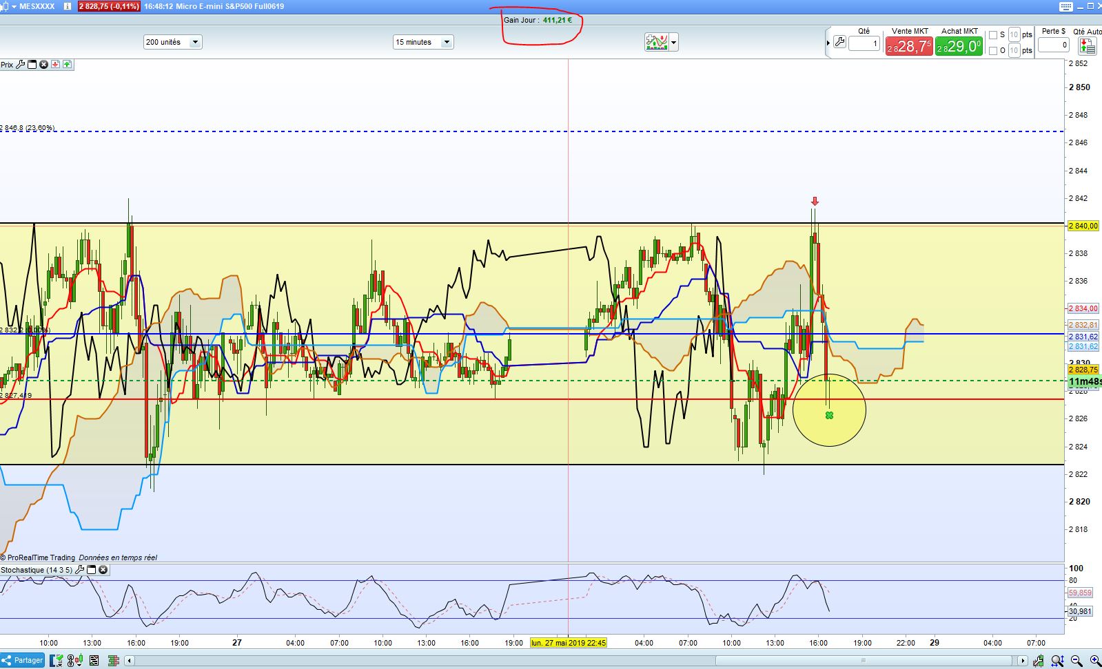Click Vente MKT sell button
The width and height of the screenshot is (1102, 669).
tap(909, 46)
